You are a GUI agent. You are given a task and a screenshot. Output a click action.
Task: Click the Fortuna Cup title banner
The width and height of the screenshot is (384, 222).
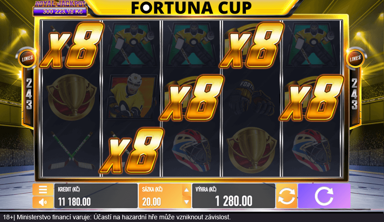click(x=192, y=8)
